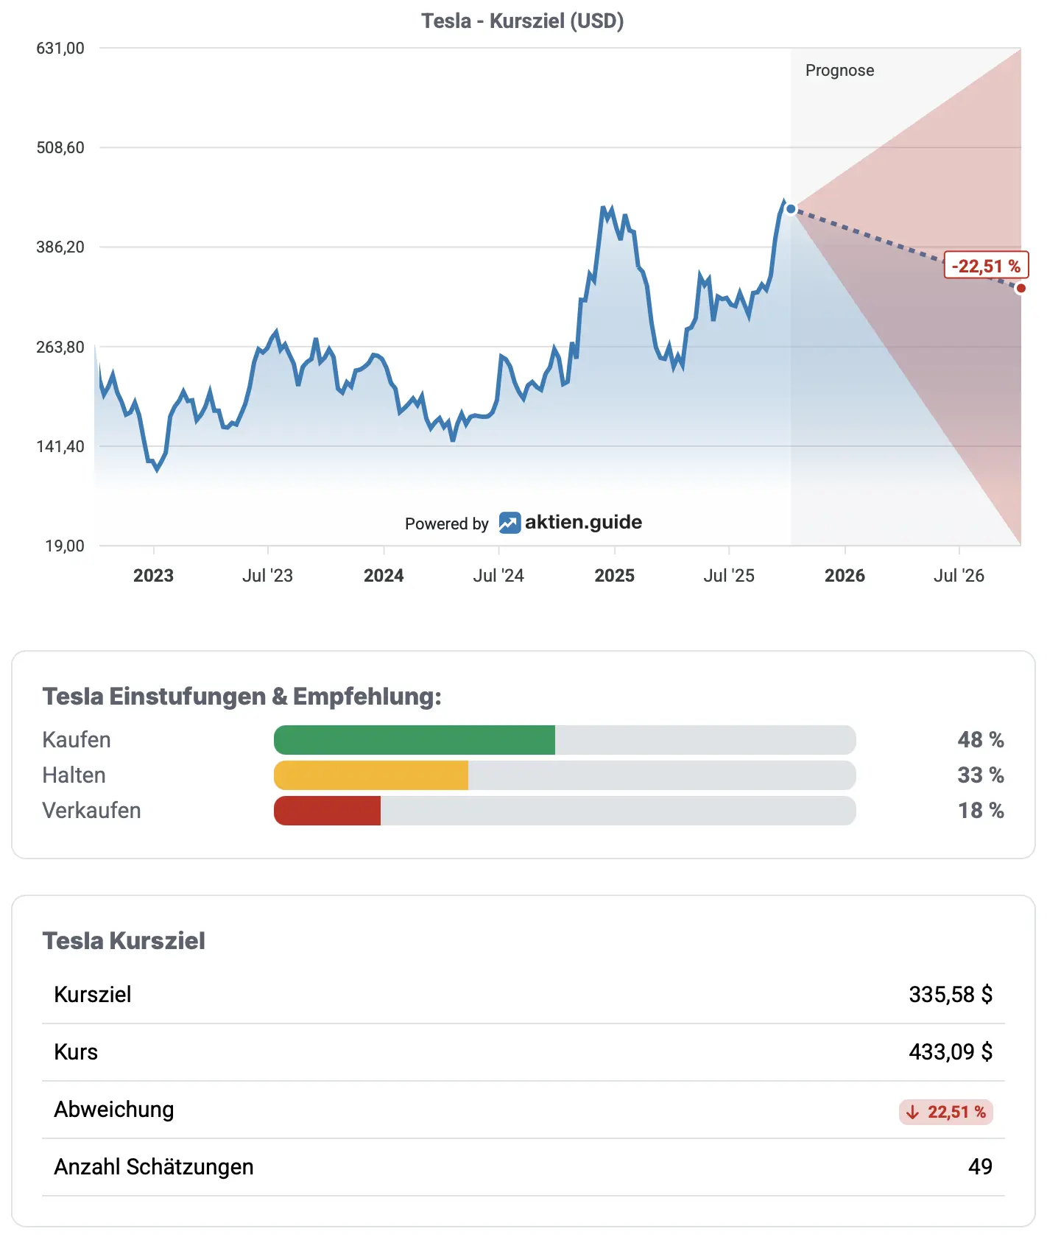Click the Kursziel value 335,58 $

(951, 995)
